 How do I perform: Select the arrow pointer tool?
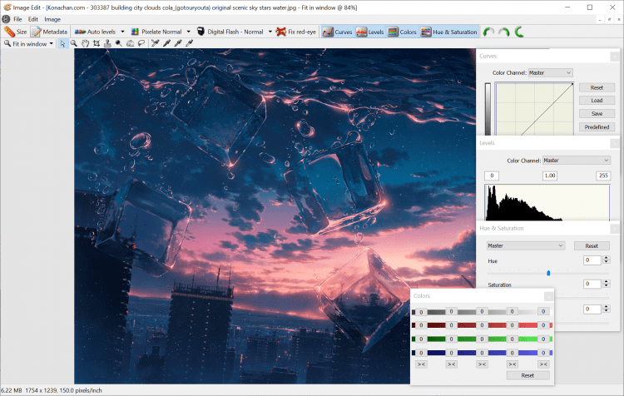(x=63, y=43)
